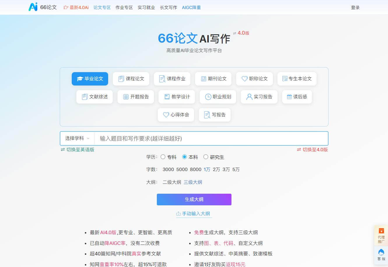This screenshot has width=388, height=267.
Task: Select the 开题报告 category button
Action: [136, 97]
